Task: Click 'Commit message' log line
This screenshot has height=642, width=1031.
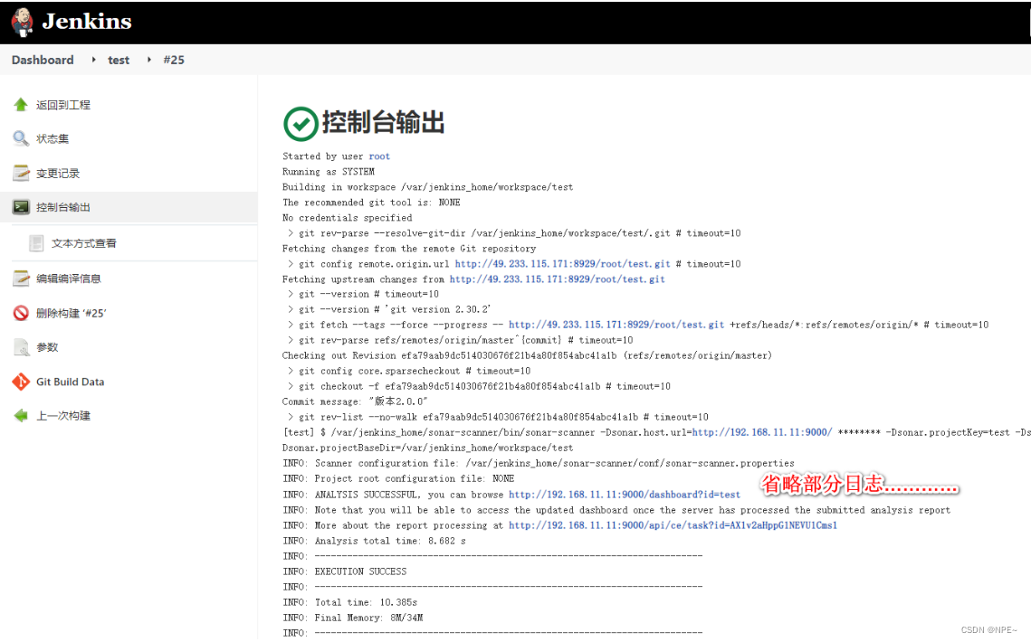Action: 355,401
